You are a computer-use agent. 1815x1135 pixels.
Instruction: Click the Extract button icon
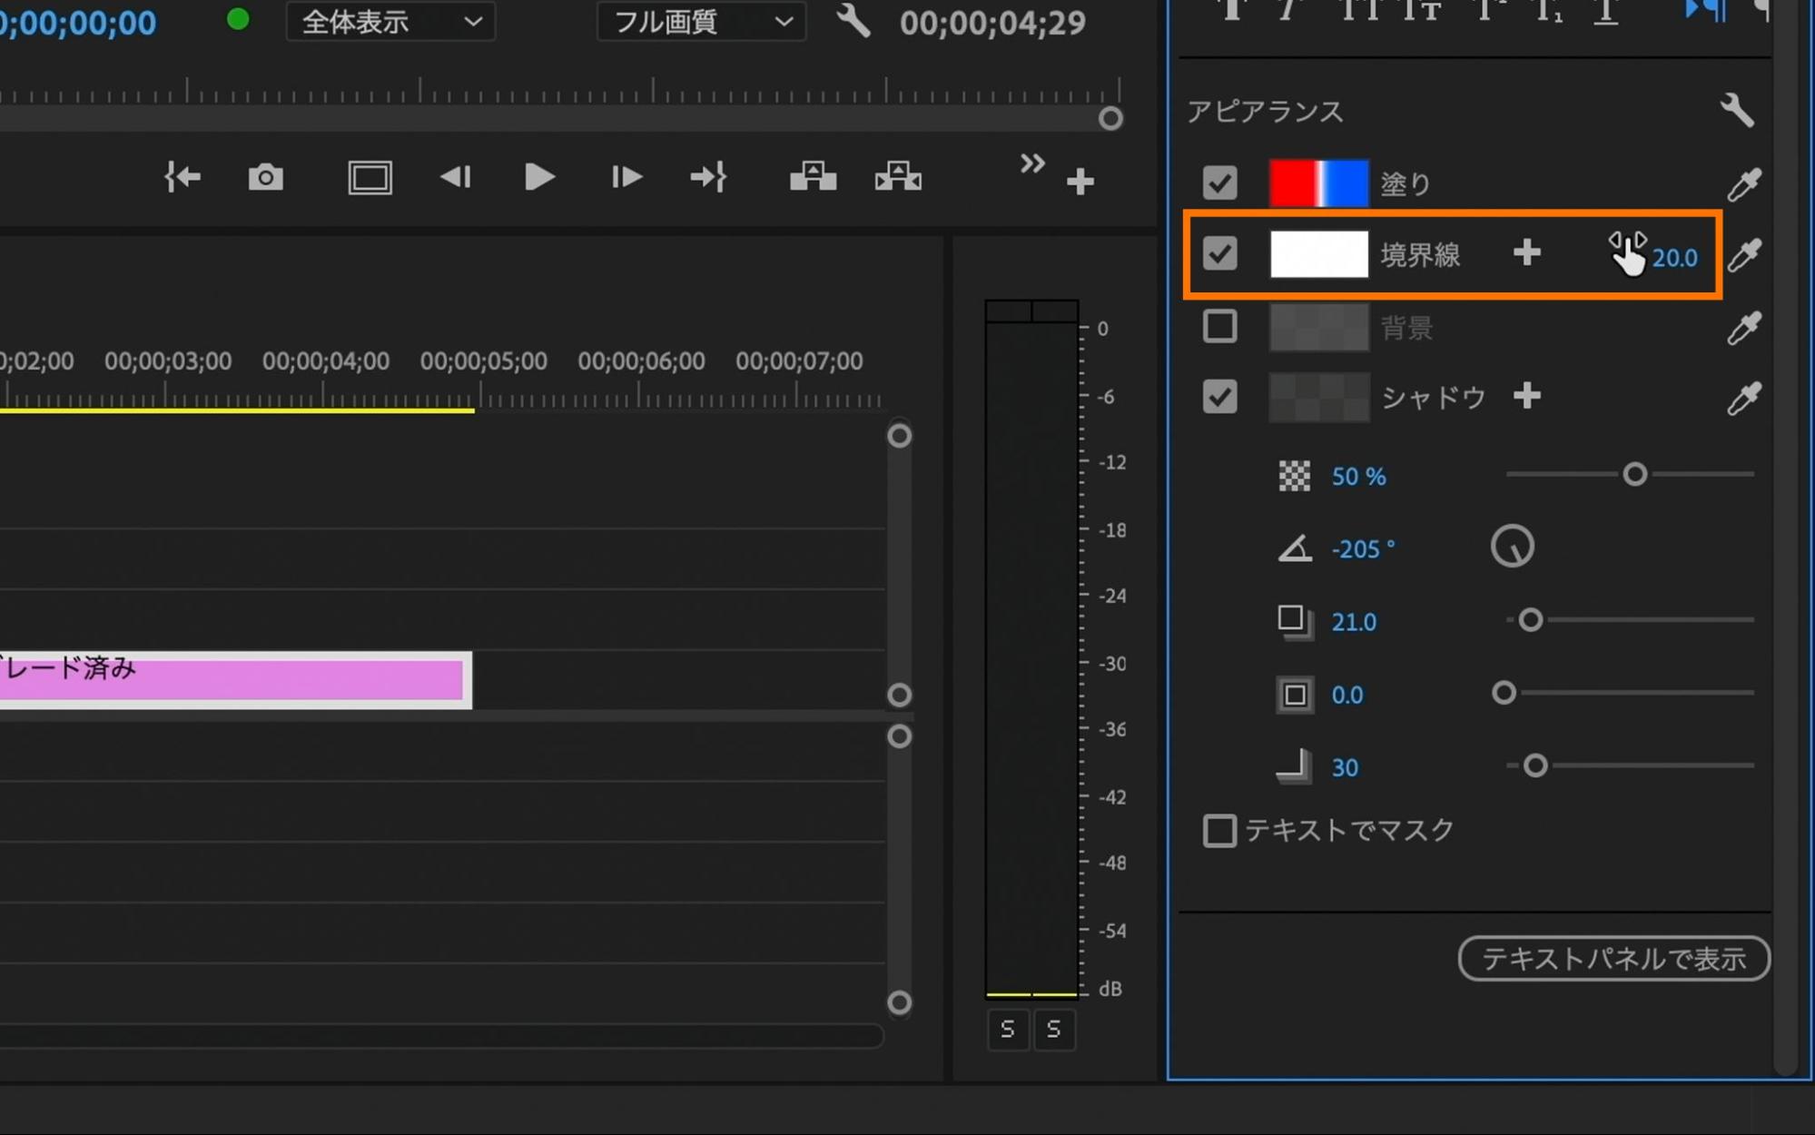click(x=898, y=177)
